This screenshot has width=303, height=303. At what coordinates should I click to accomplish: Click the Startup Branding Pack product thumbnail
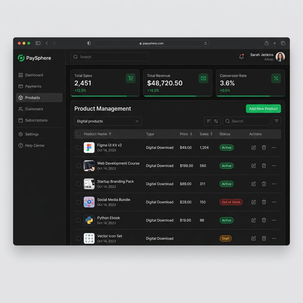(x=89, y=184)
